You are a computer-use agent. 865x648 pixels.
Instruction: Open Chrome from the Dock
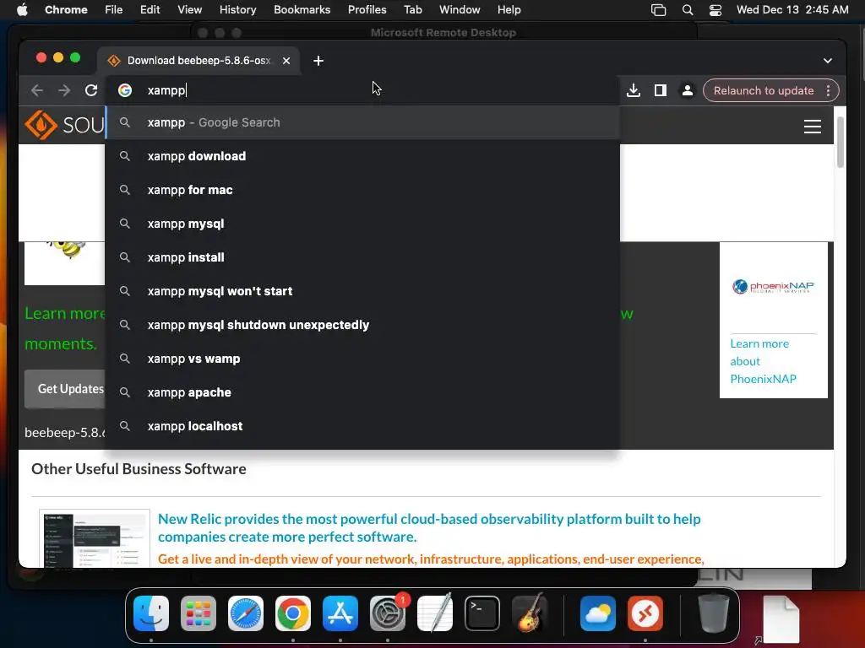pyautogui.click(x=293, y=613)
